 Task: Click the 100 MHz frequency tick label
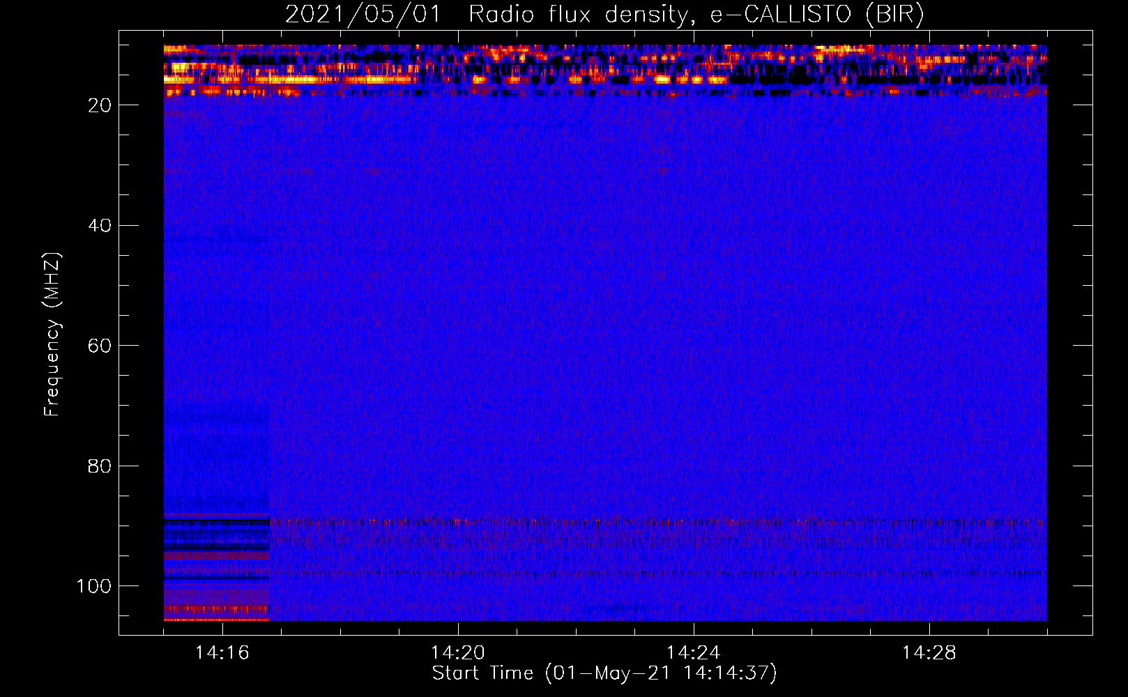click(x=94, y=586)
